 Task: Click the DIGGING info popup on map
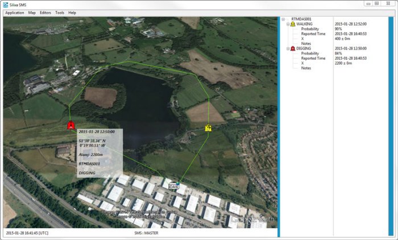(100, 152)
